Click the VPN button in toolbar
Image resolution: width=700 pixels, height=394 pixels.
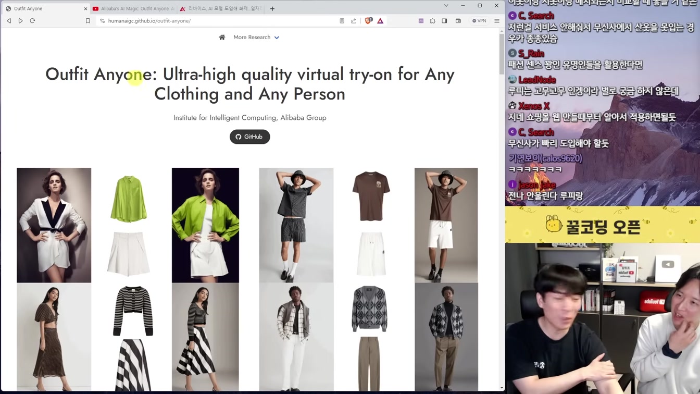(479, 21)
